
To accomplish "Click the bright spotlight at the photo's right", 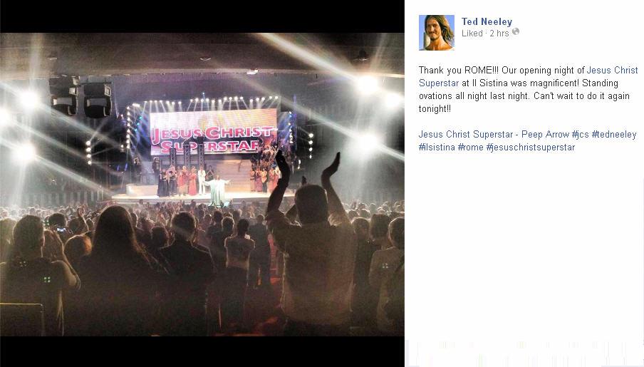I will click(367, 85).
